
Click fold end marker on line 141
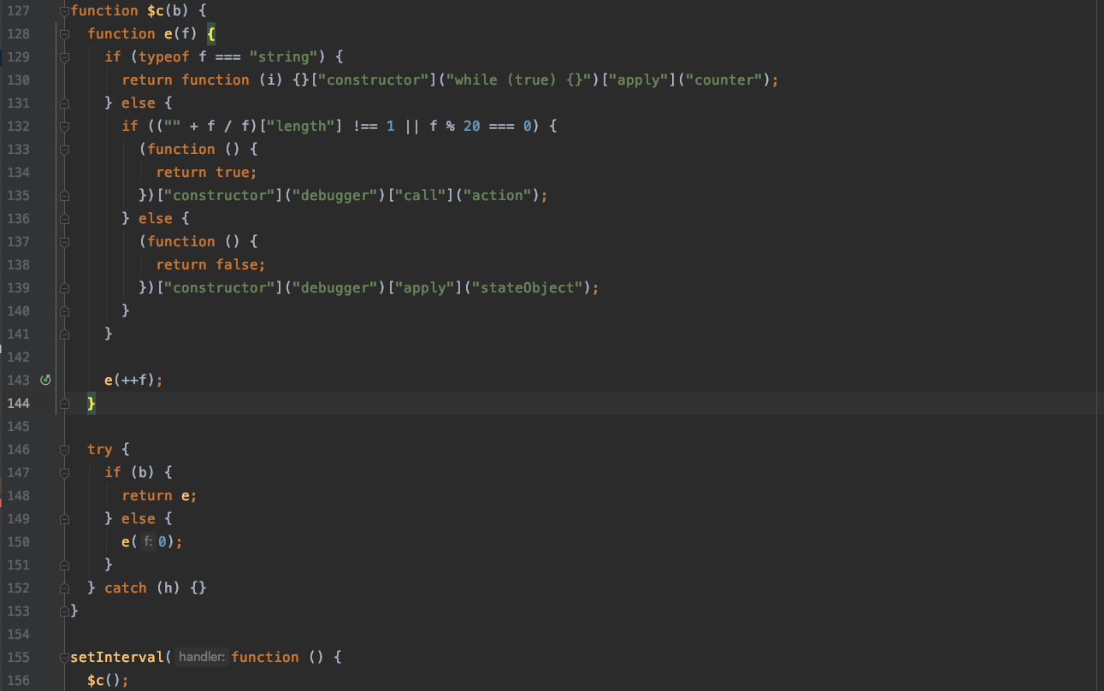(64, 334)
